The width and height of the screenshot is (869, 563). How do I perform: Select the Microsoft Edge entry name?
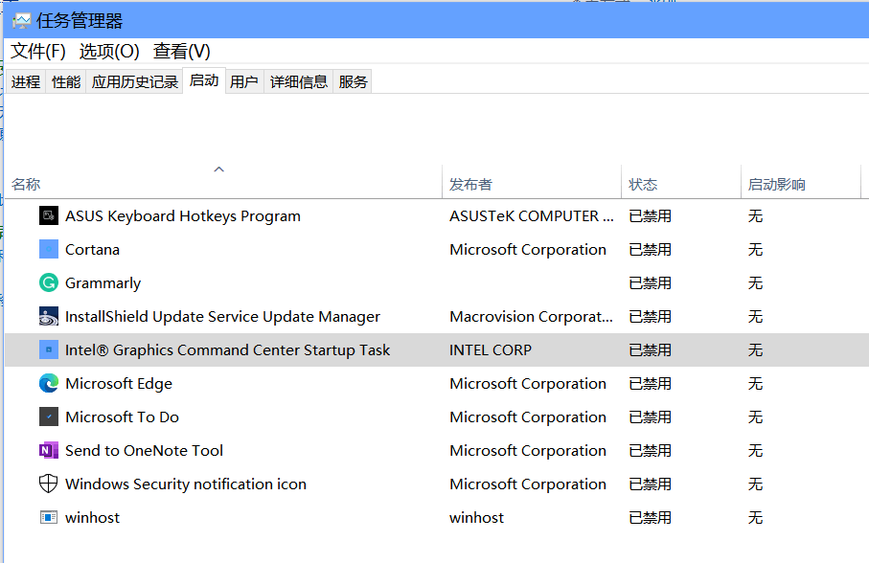[x=119, y=384]
